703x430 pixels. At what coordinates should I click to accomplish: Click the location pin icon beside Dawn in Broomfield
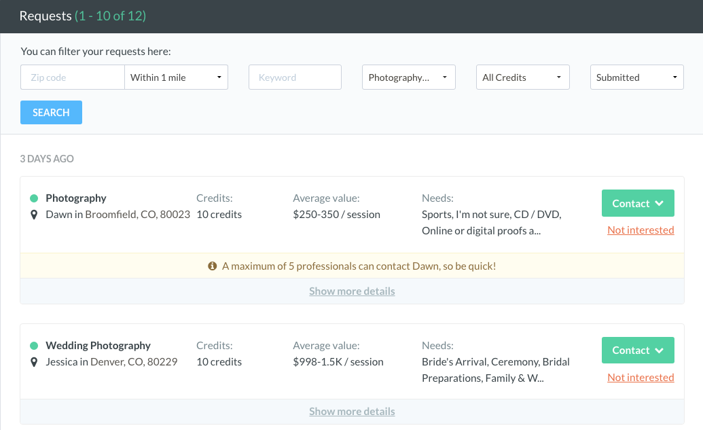(34, 215)
